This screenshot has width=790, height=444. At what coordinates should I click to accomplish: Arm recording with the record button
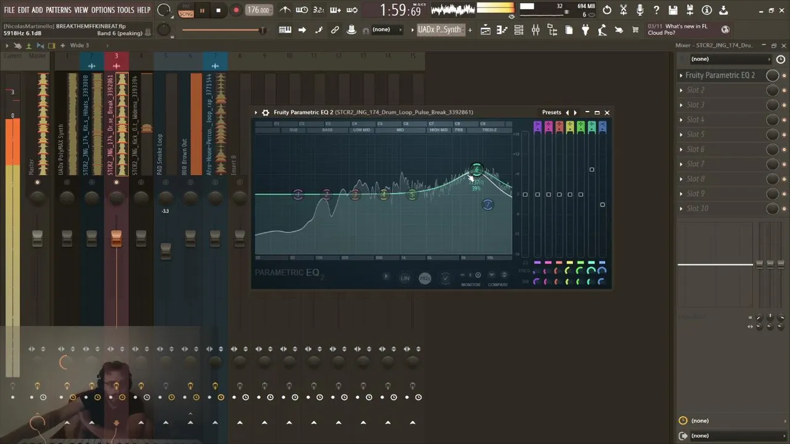coord(236,10)
